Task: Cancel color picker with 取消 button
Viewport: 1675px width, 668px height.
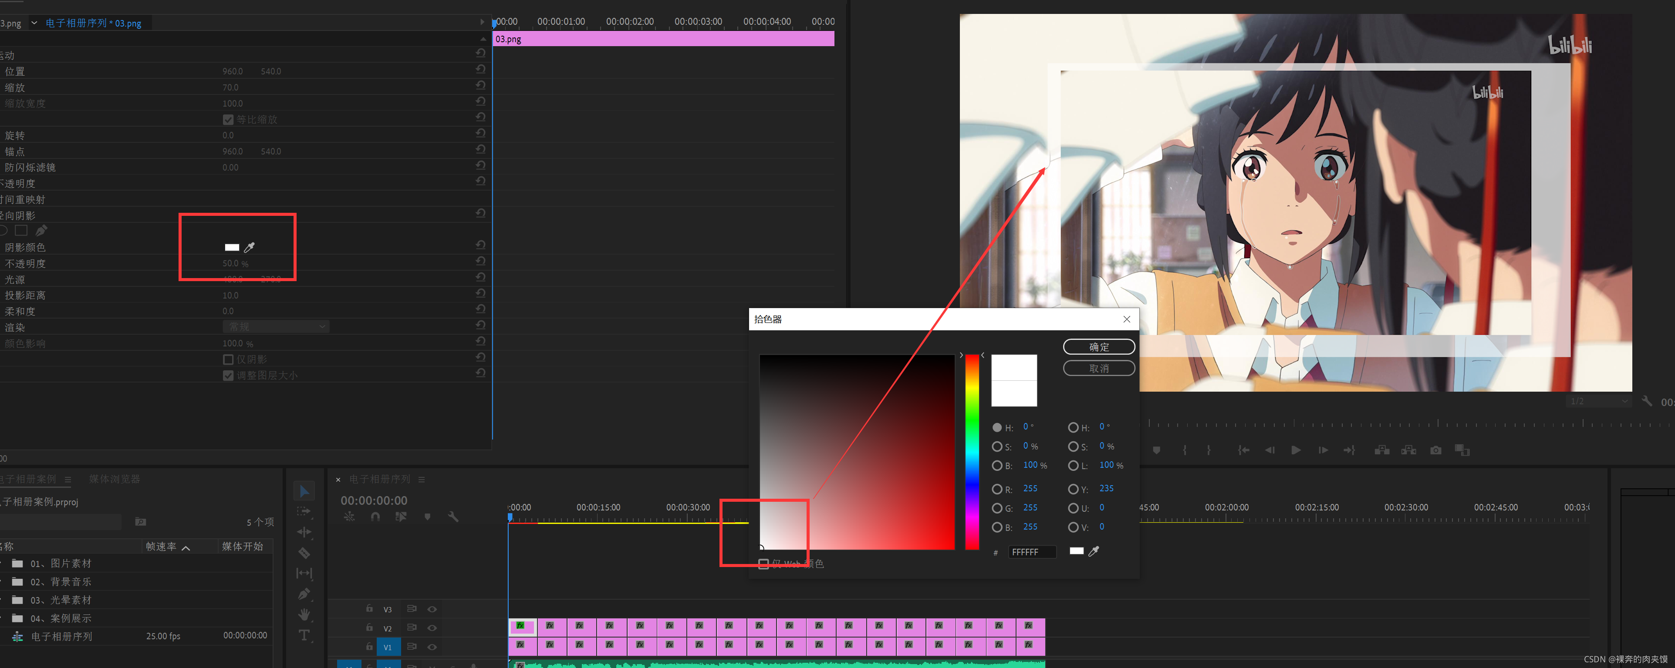Action: click(1099, 369)
